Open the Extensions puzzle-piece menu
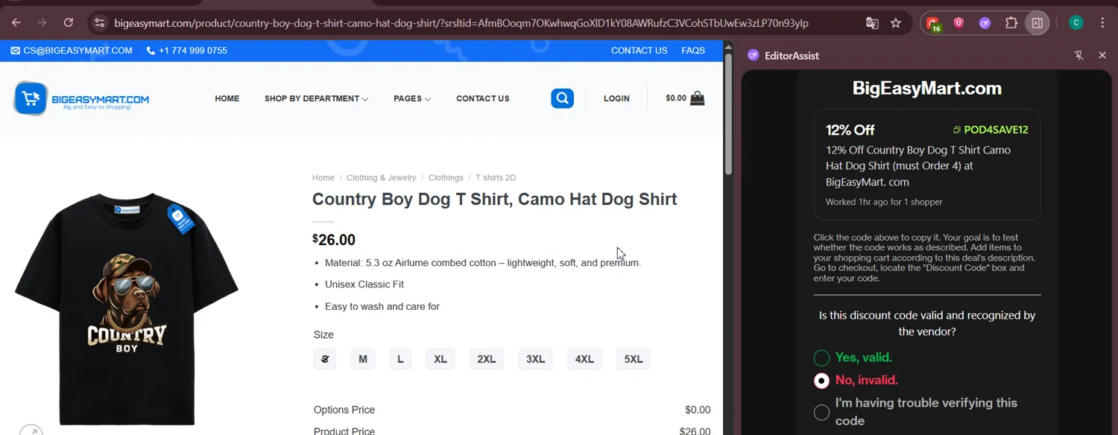This screenshot has width=1118, height=435. [x=1011, y=23]
